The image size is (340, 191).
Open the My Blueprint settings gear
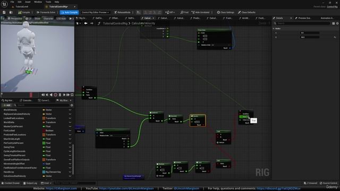click(72, 105)
